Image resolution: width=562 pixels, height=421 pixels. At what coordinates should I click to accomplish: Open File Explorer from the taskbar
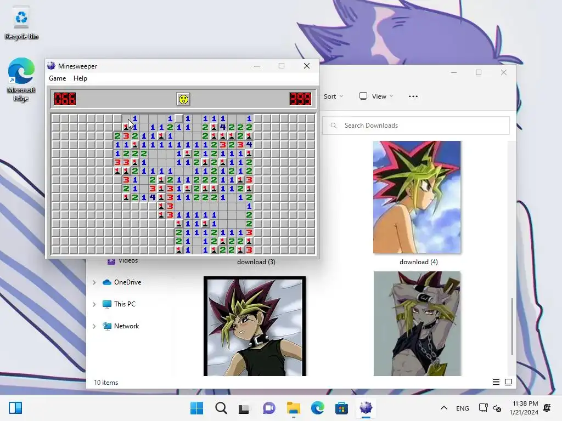293,408
